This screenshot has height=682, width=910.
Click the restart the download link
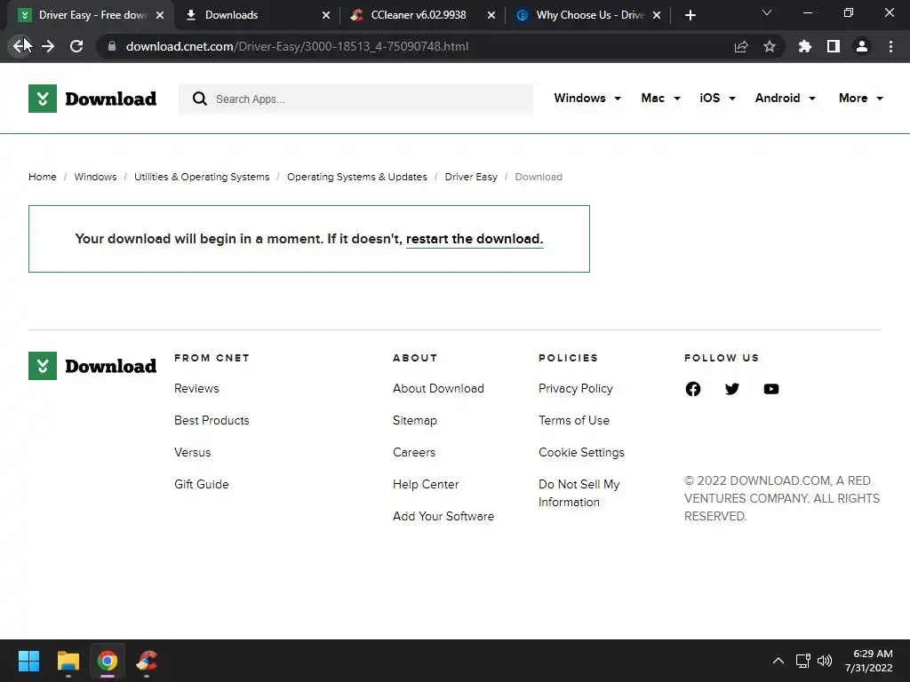pyautogui.click(x=475, y=239)
